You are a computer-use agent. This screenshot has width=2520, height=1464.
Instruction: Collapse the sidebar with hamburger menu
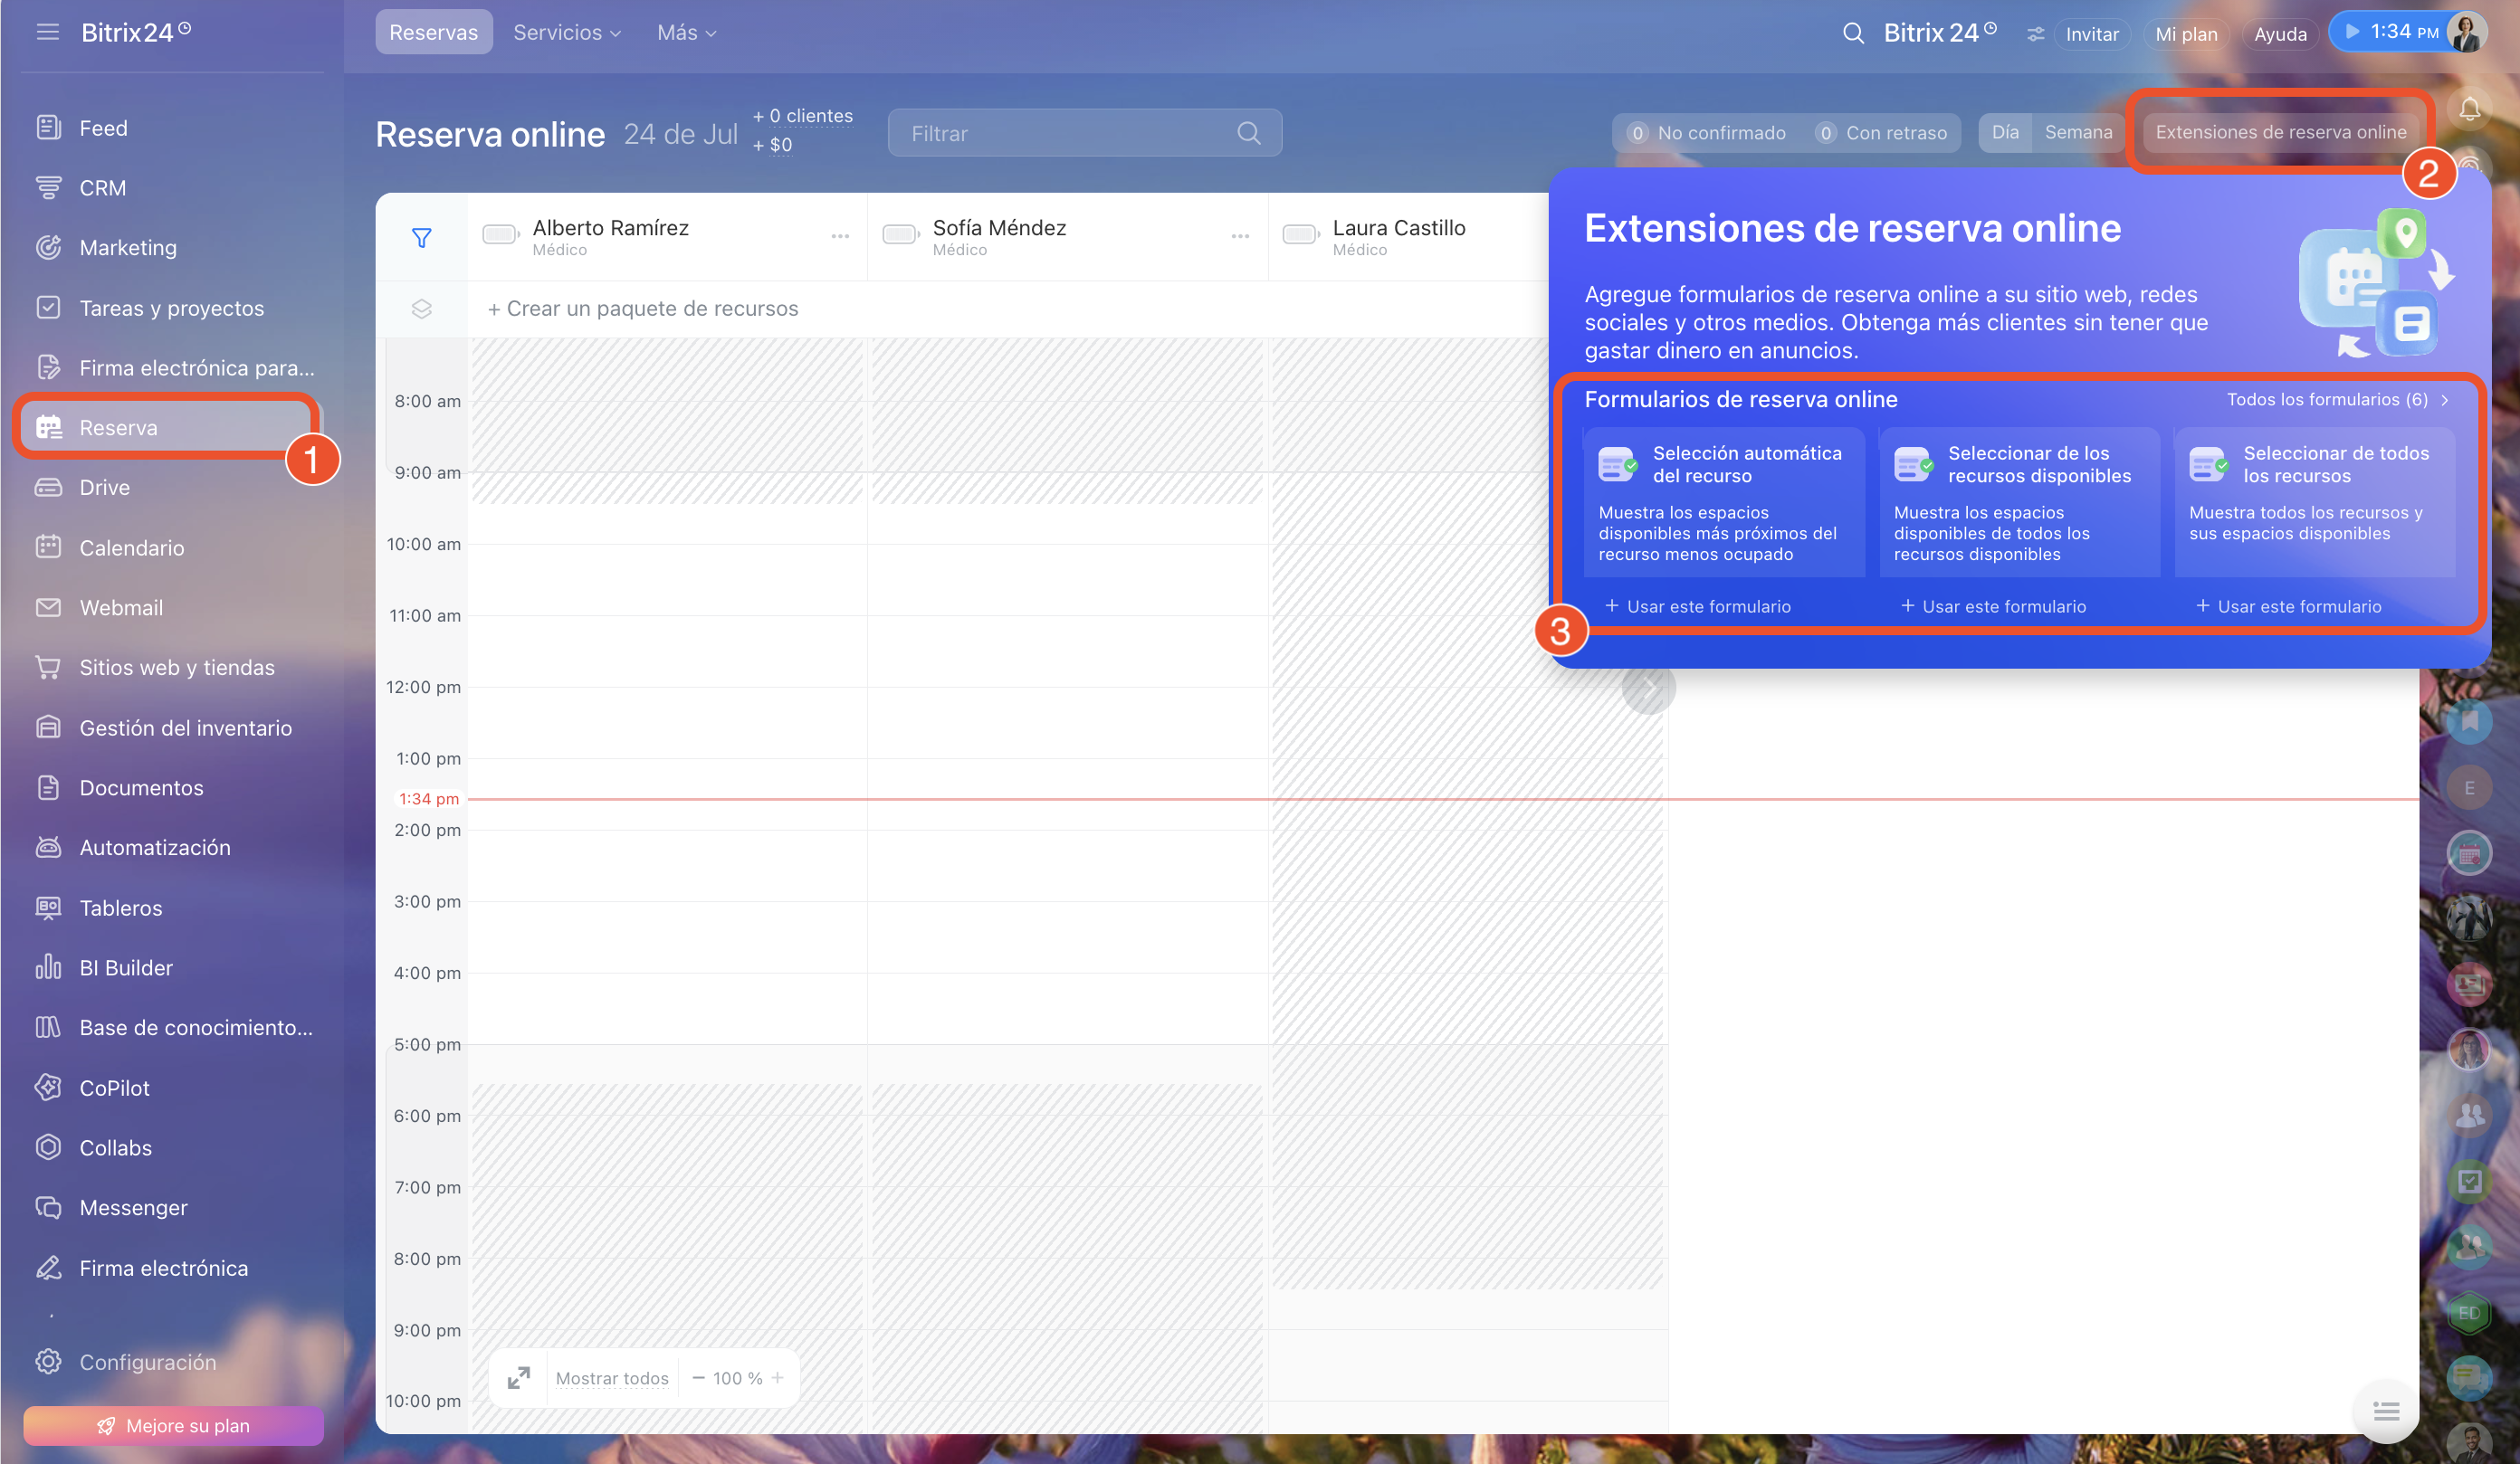point(47,32)
